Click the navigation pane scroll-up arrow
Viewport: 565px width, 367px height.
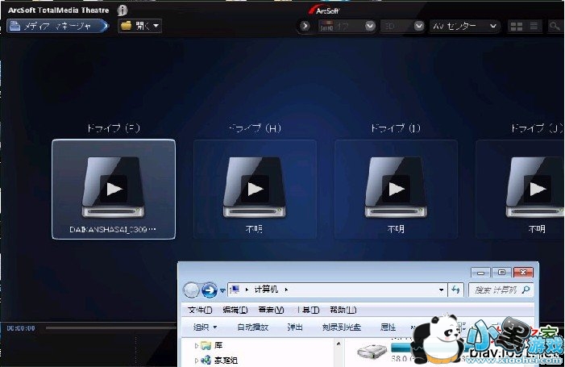[x=338, y=344]
